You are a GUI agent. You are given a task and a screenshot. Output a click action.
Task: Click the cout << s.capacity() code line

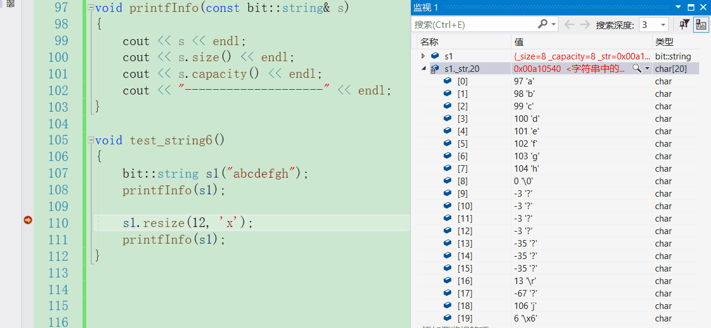(x=222, y=74)
